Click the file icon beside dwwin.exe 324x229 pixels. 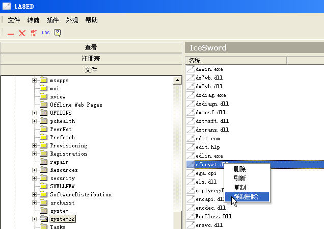coord(191,69)
